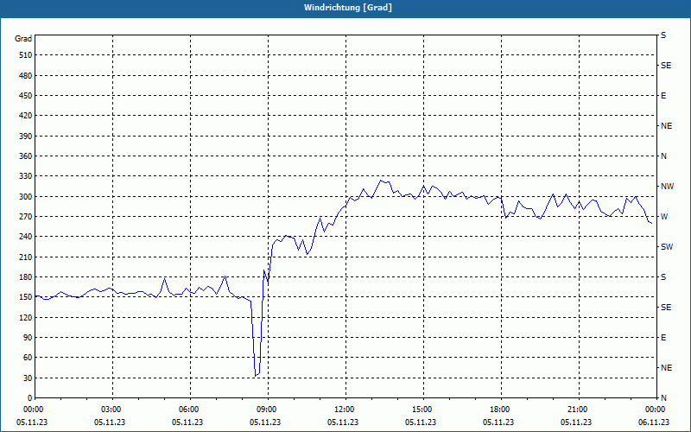Click the y-axis value '150'
691x432 pixels.
click(26, 297)
